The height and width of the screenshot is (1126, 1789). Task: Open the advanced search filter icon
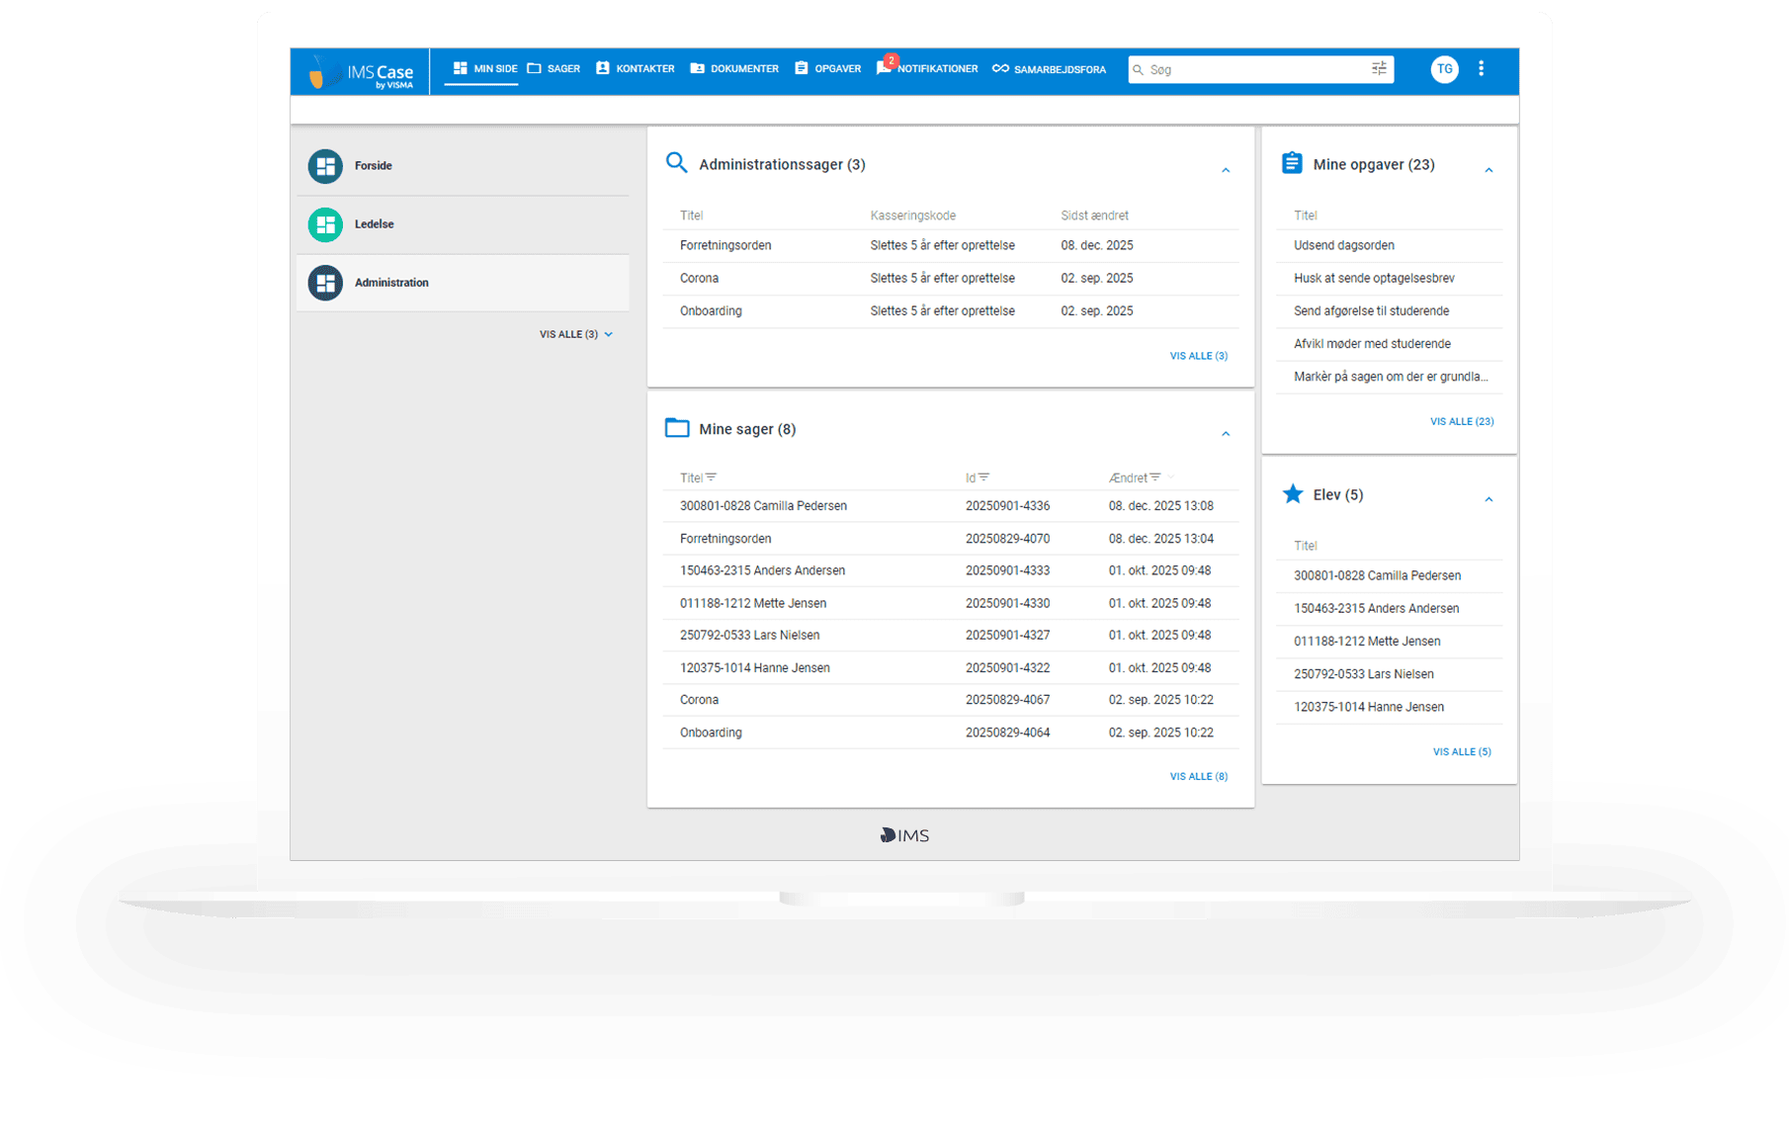click(x=1378, y=68)
